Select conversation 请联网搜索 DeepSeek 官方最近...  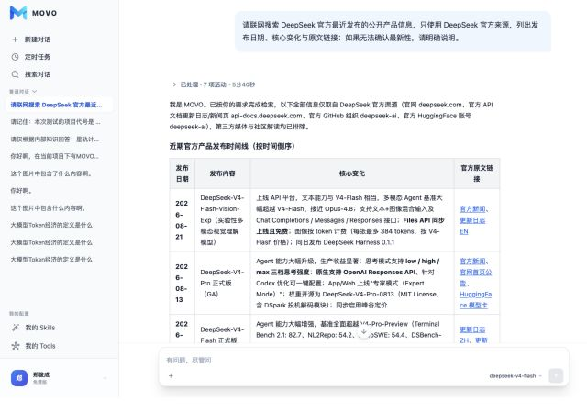tap(59, 105)
